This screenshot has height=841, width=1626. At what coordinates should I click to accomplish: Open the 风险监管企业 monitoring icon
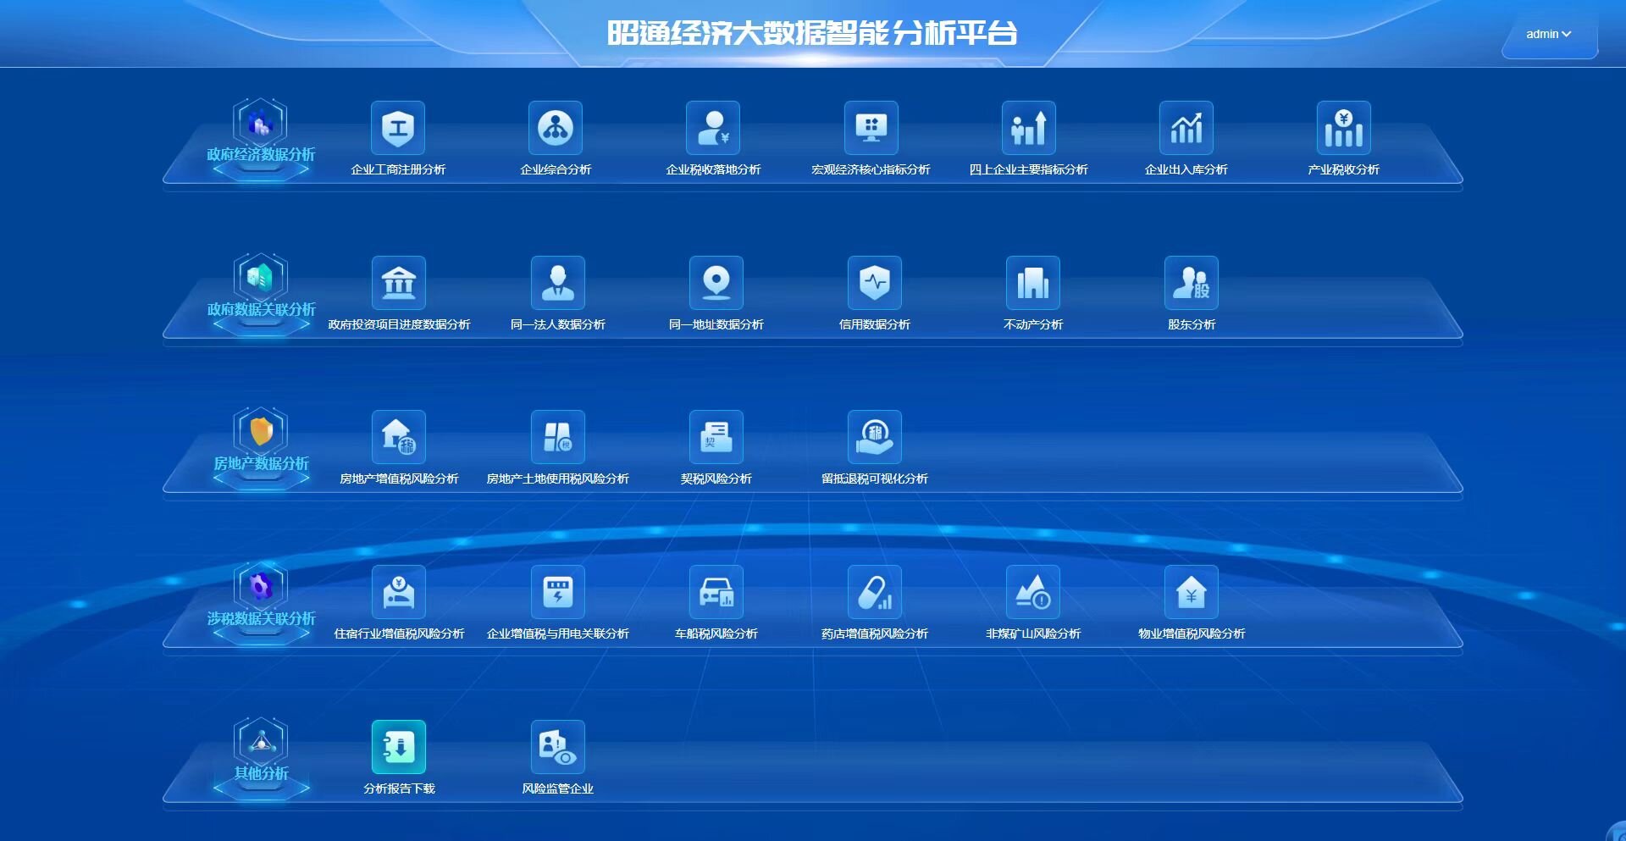point(557,747)
